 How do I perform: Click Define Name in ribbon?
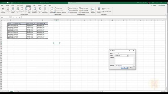click(58, 8)
